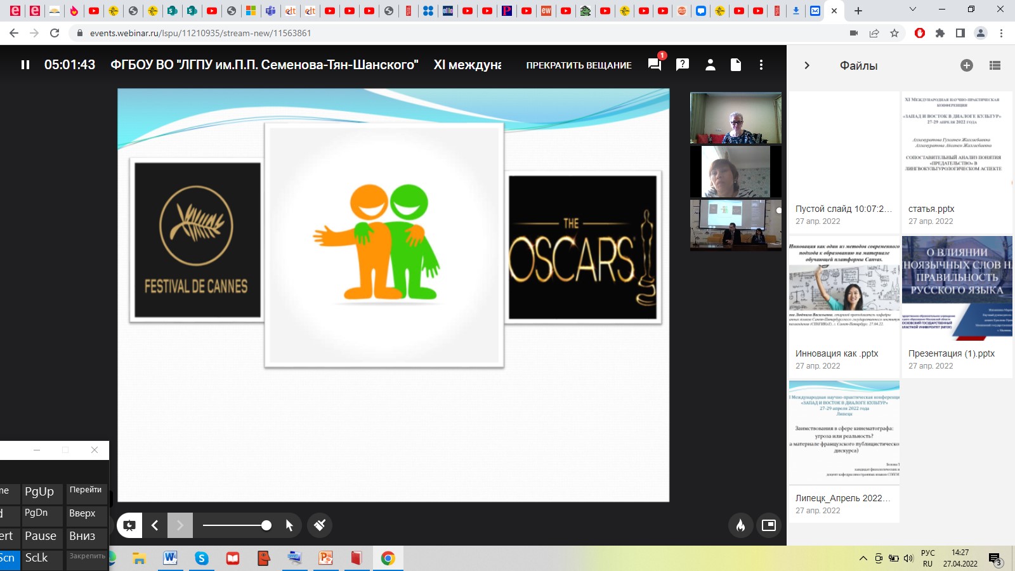
Task: Select the top presenter video feed
Action: (x=736, y=119)
